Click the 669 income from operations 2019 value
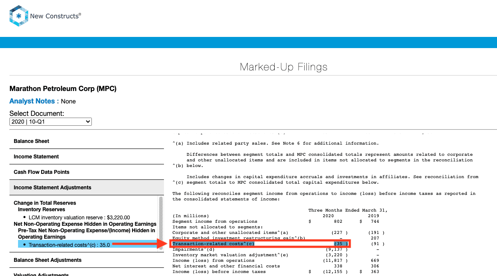Viewport: 497px width, 276px height. tap(375, 261)
